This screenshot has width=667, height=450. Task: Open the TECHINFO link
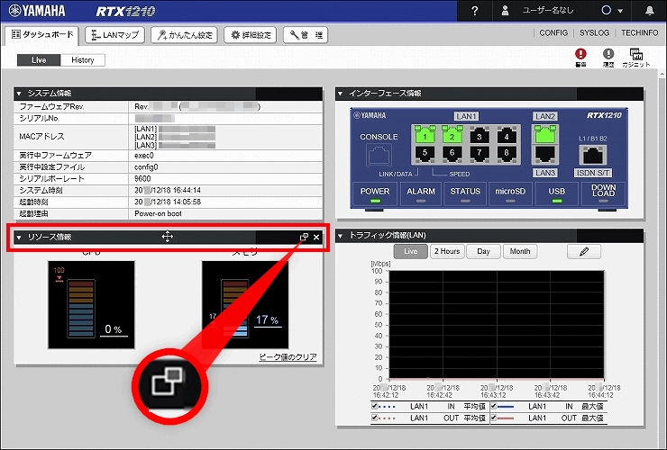click(x=639, y=32)
